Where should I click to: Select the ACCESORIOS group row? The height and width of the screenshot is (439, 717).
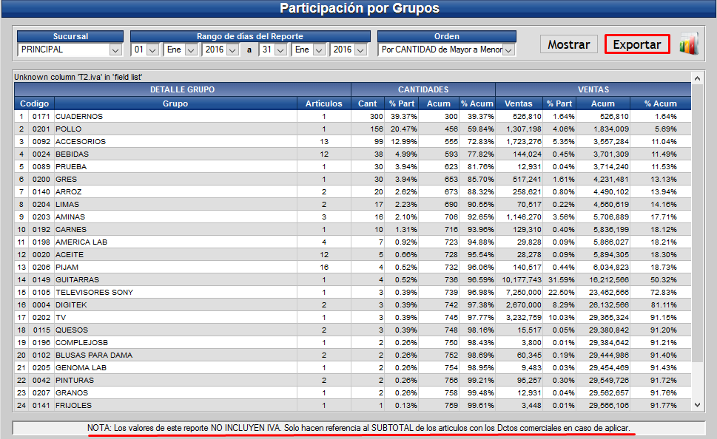pos(352,142)
